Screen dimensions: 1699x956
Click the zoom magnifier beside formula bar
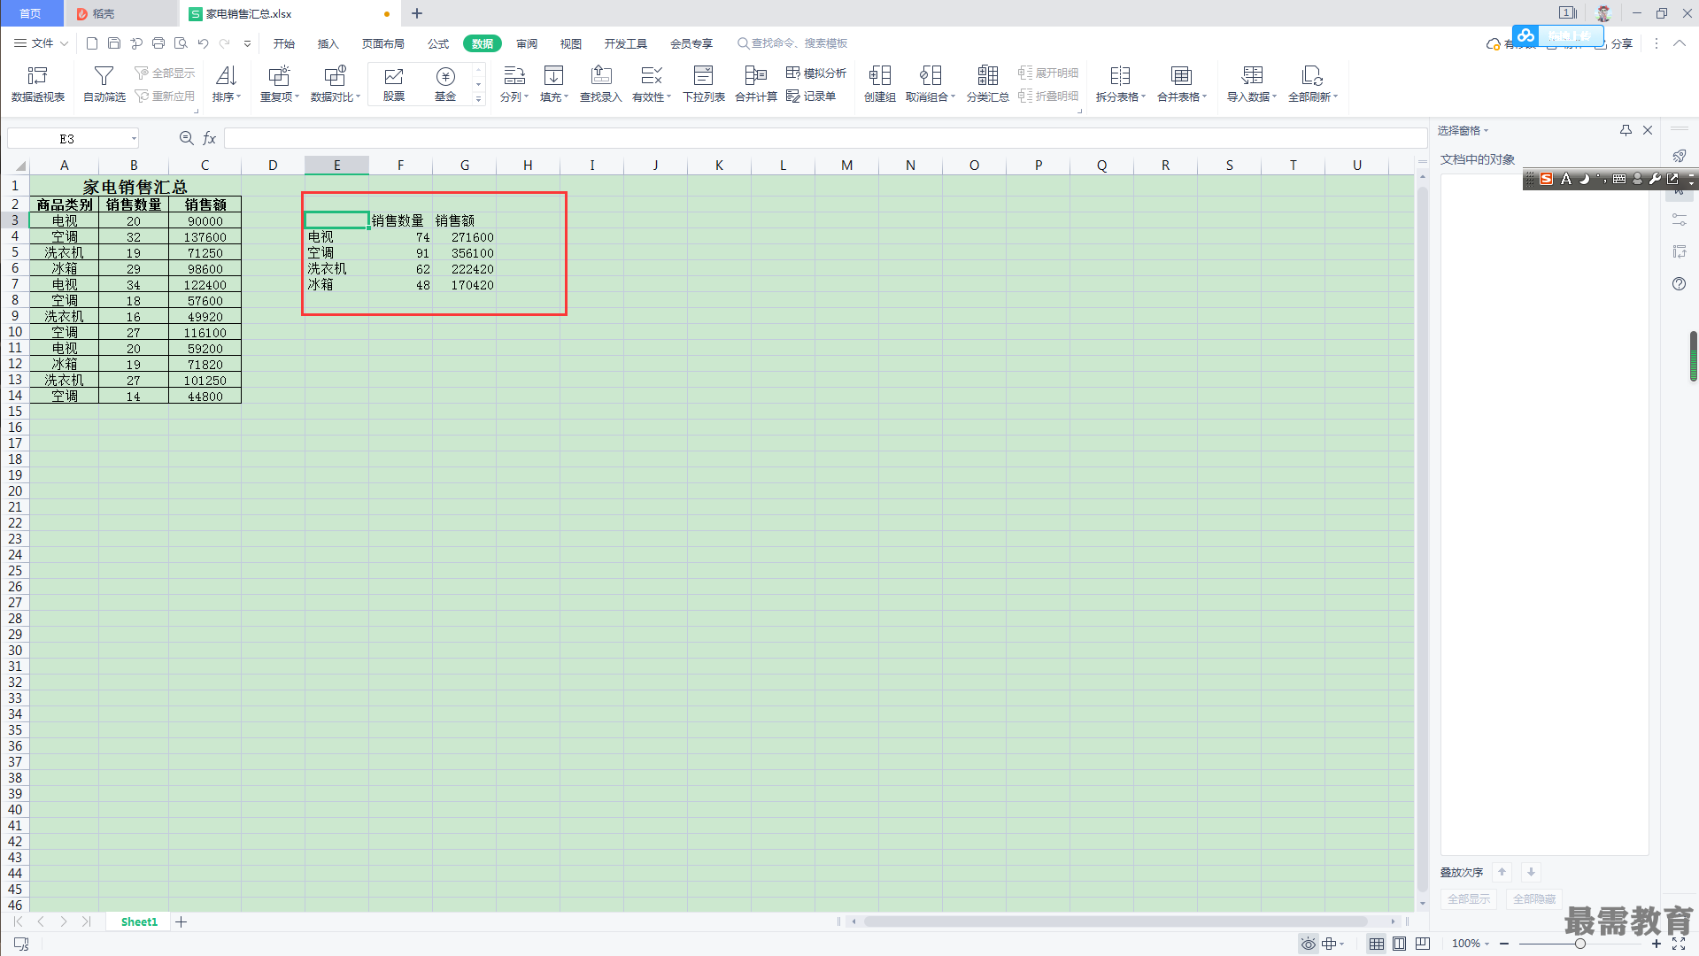point(187,138)
